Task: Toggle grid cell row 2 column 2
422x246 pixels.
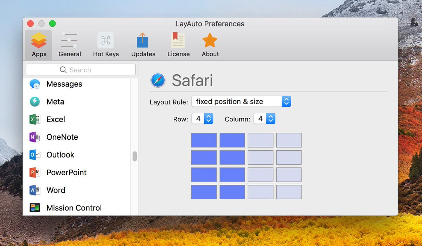Action: 232,157
